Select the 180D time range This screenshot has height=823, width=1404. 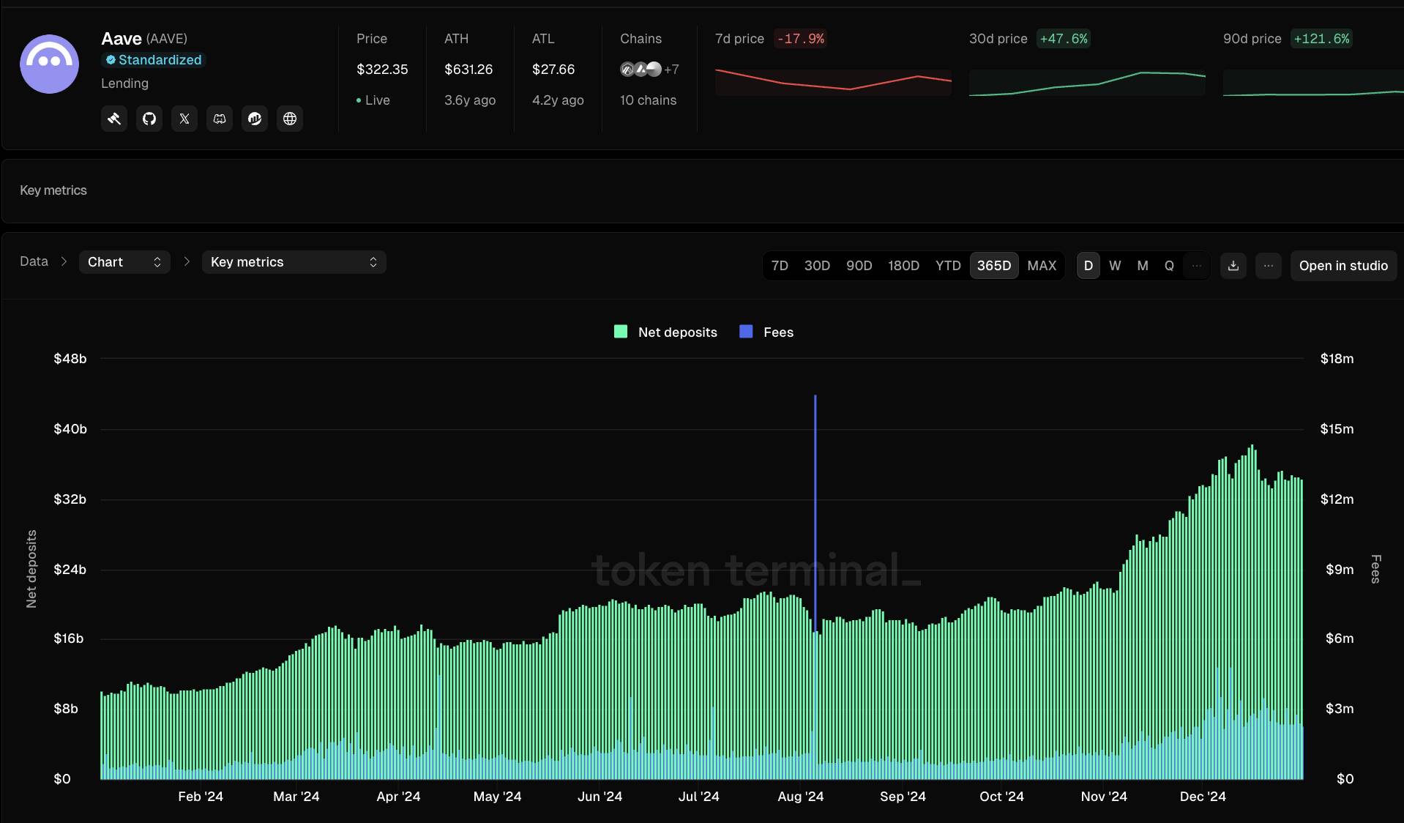point(904,266)
